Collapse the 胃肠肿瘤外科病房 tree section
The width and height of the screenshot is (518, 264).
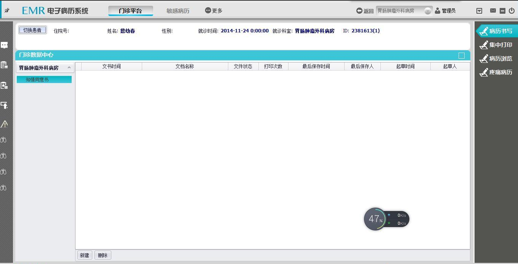(x=69, y=68)
